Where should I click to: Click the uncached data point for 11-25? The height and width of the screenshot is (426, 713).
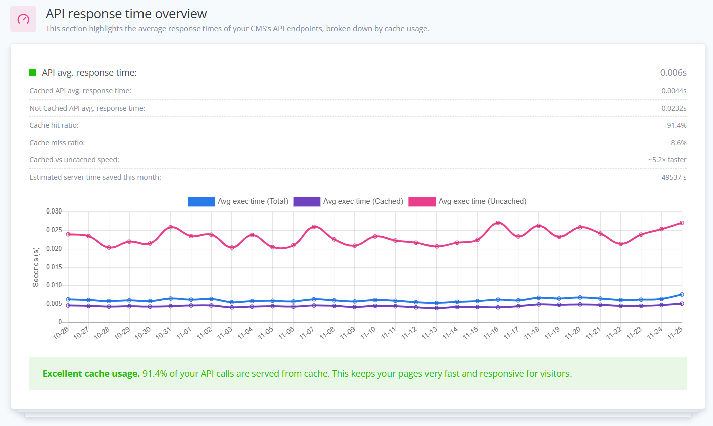pyautogui.click(x=682, y=223)
